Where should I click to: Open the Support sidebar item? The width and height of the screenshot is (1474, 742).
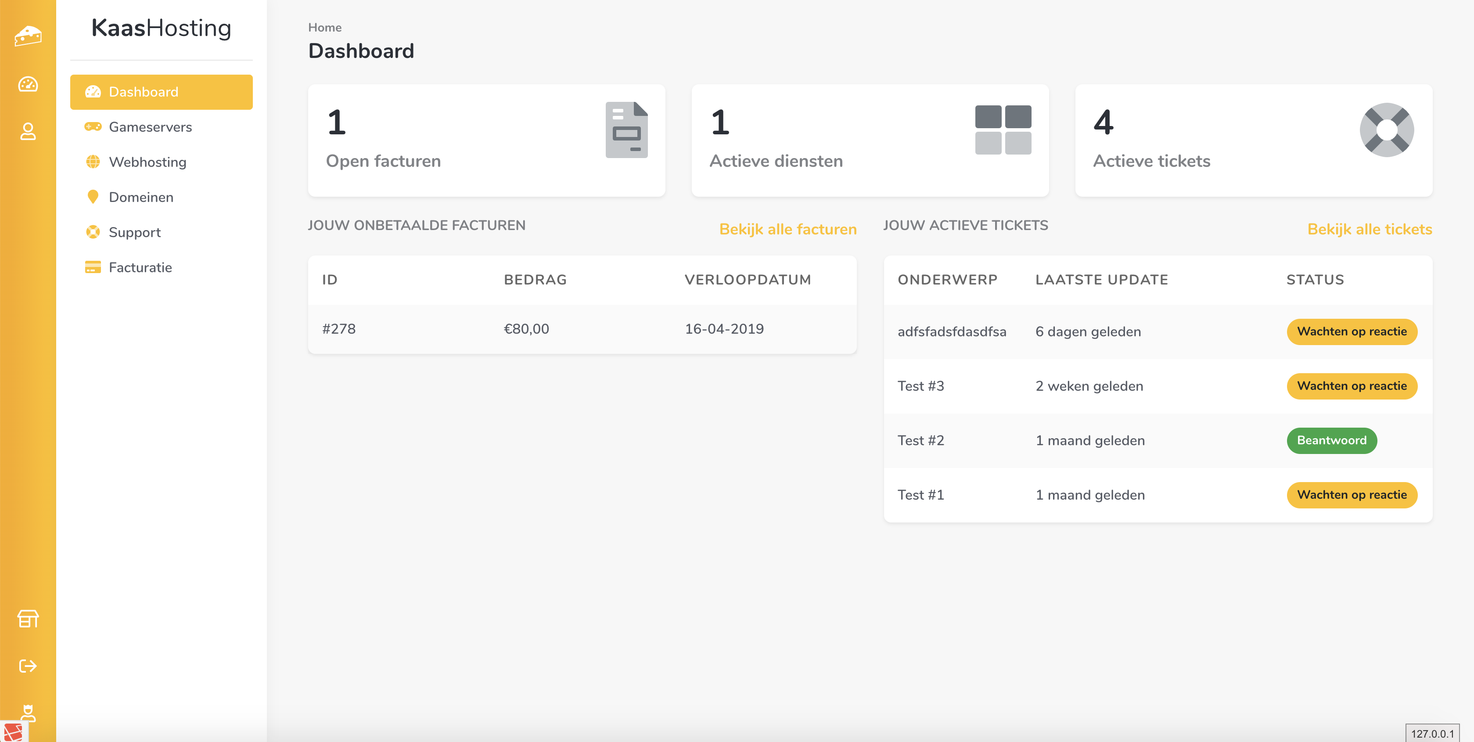tap(134, 232)
